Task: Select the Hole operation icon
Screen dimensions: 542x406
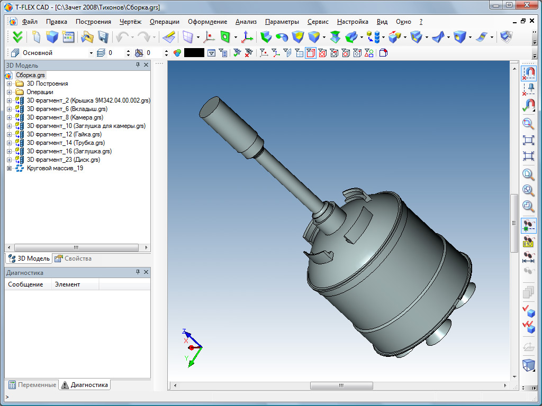Action: tap(460, 36)
